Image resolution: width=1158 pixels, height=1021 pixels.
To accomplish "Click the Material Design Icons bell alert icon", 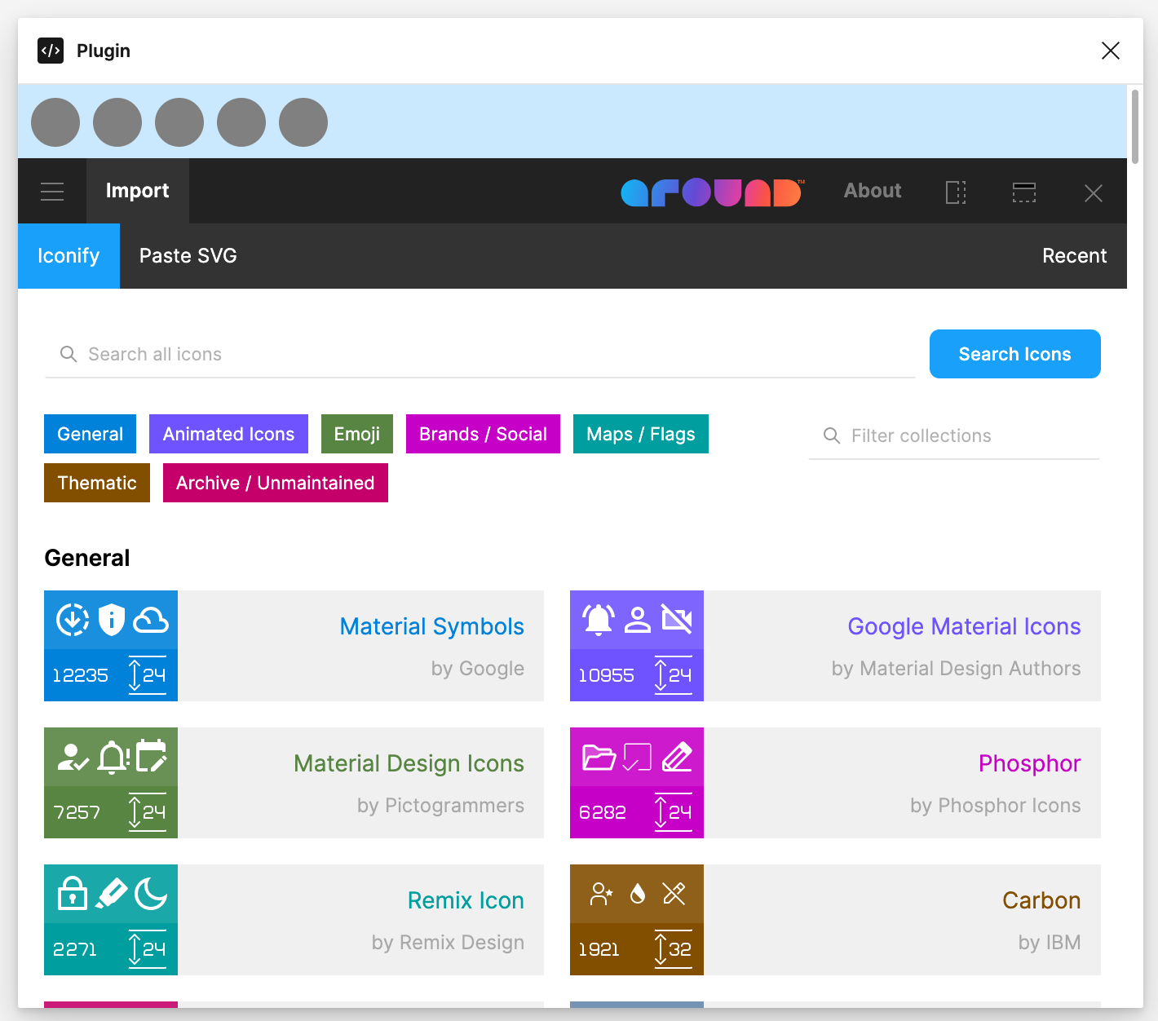I will tap(113, 758).
